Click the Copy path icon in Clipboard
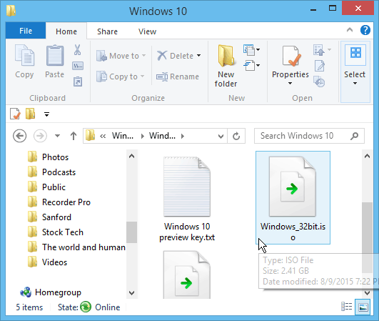The height and width of the screenshot is (321, 379). [x=78, y=66]
